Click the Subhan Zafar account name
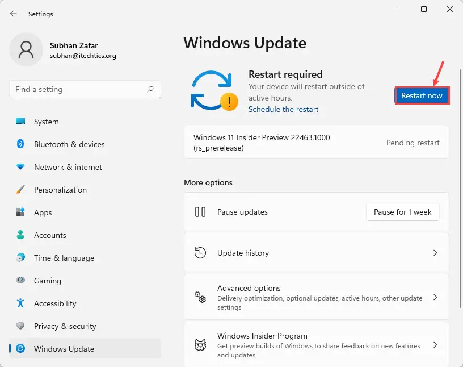 click(74, 45)
